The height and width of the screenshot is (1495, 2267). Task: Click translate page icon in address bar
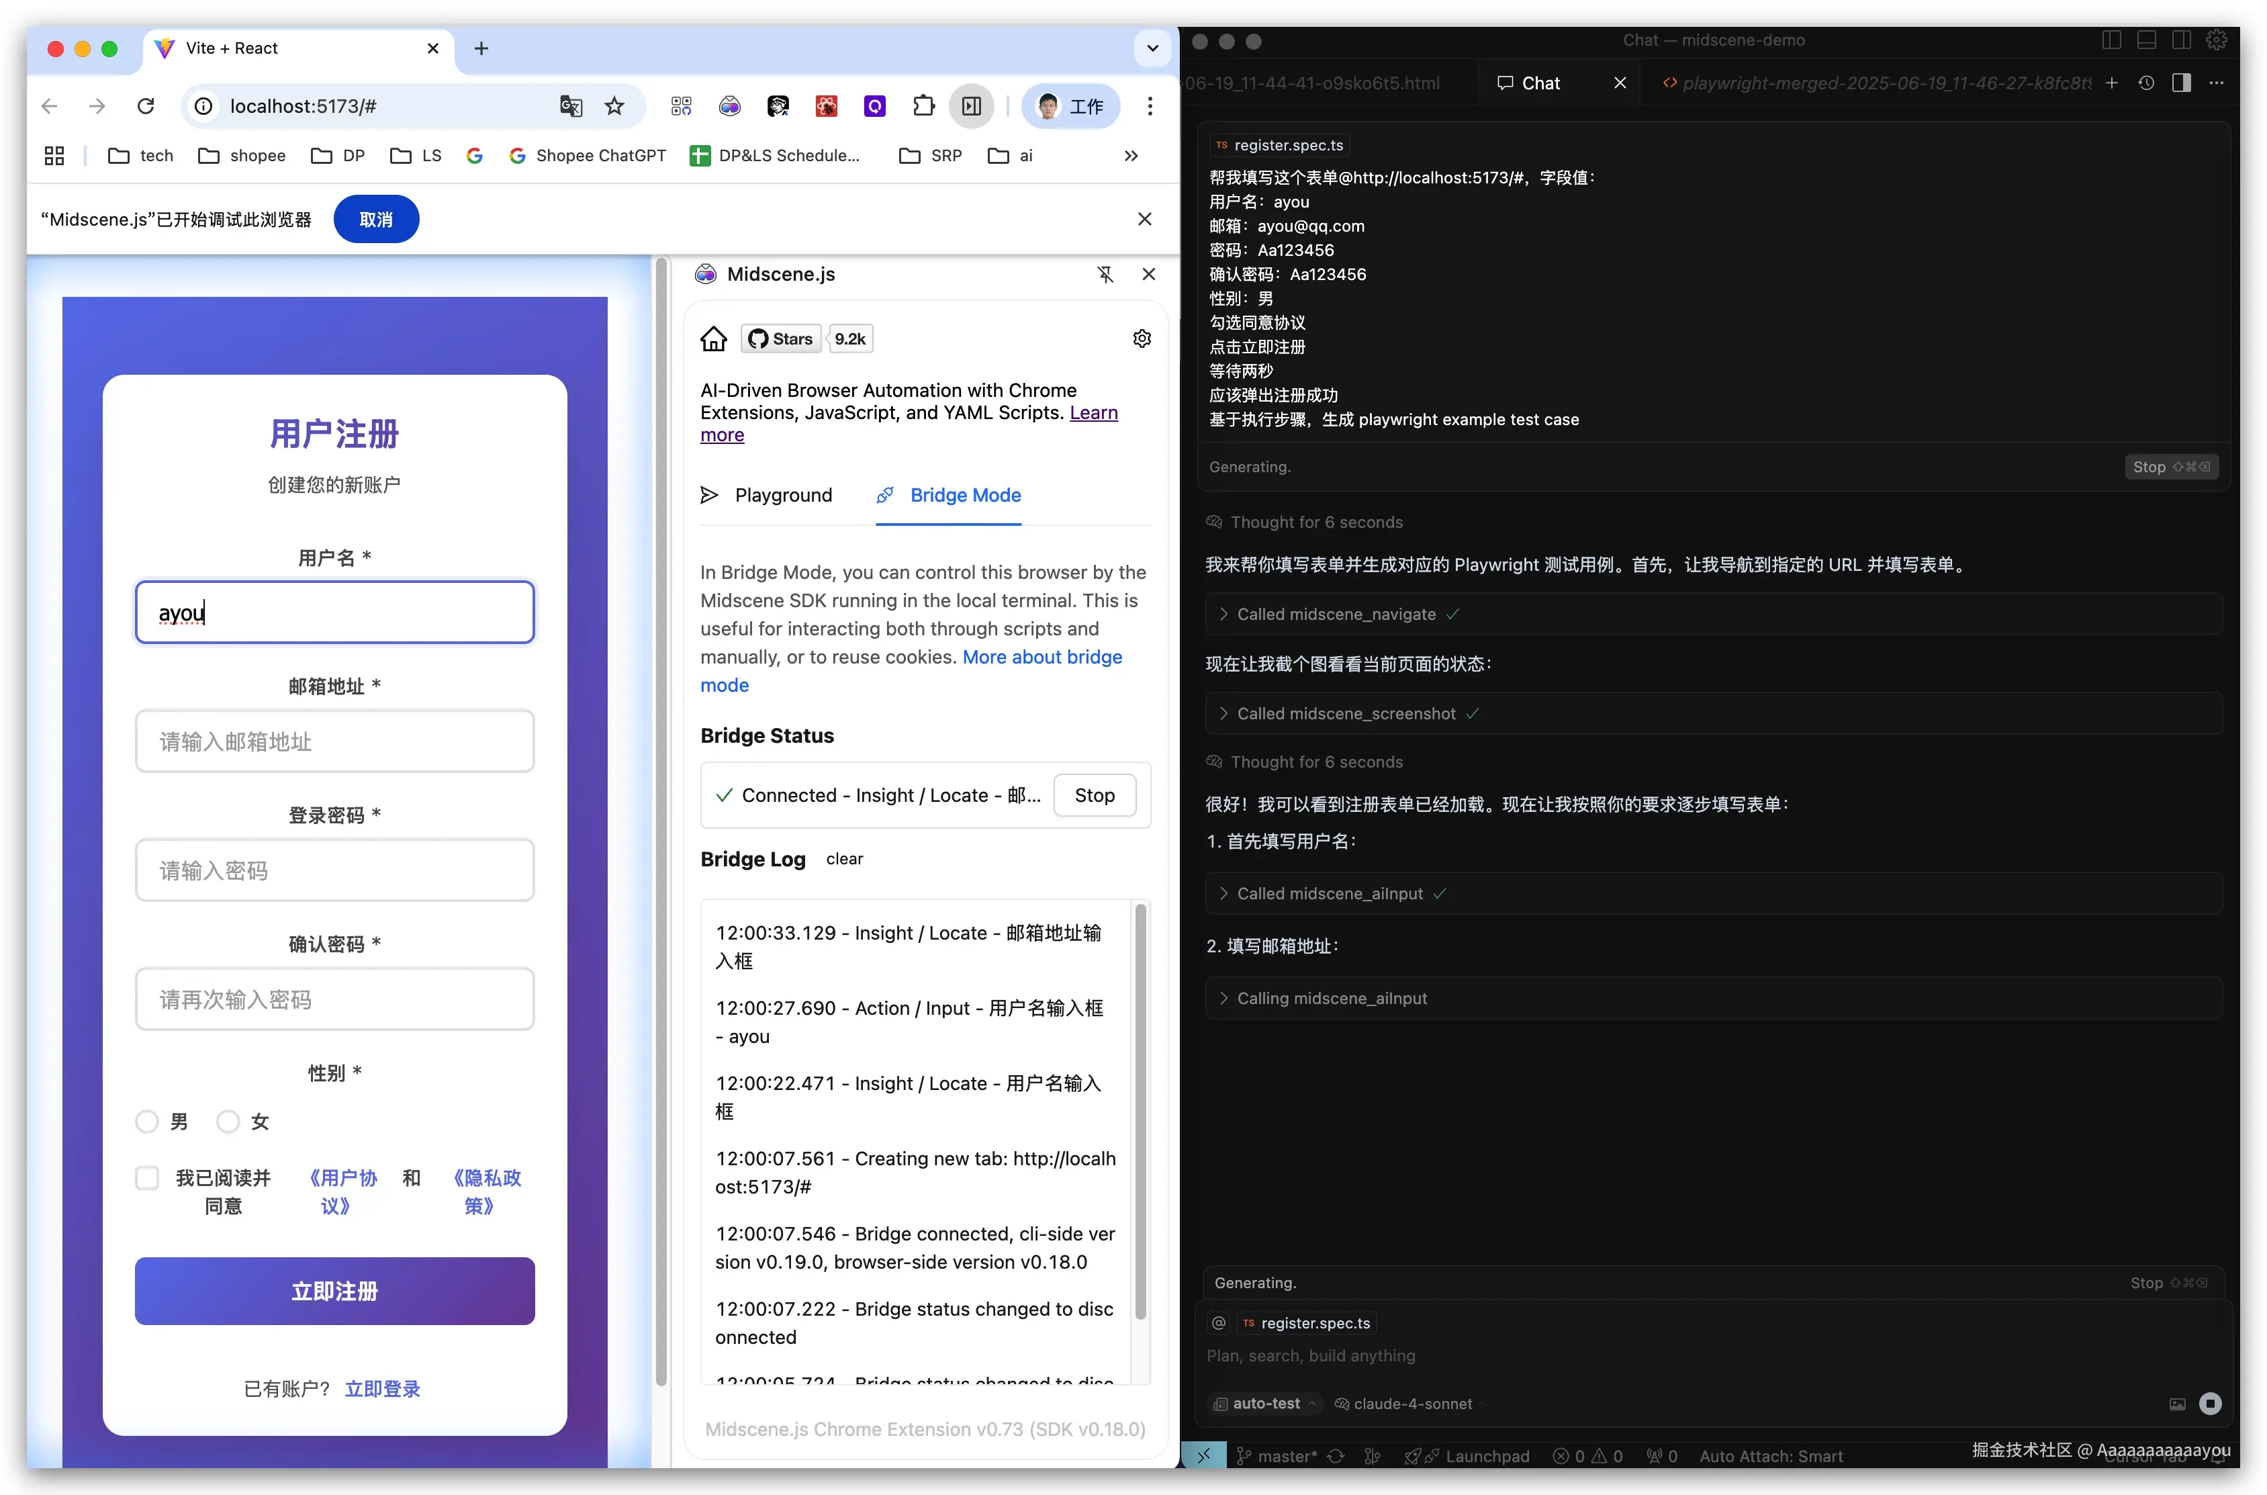(x=570, y=106)
